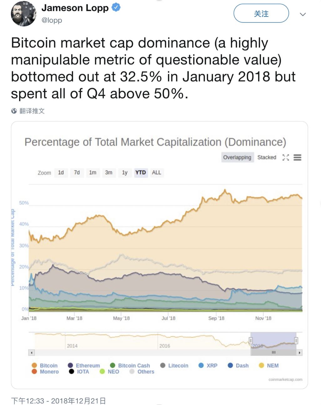
Task: Click the Bitcoin Cash green legend dot
Action: [113, 365]
